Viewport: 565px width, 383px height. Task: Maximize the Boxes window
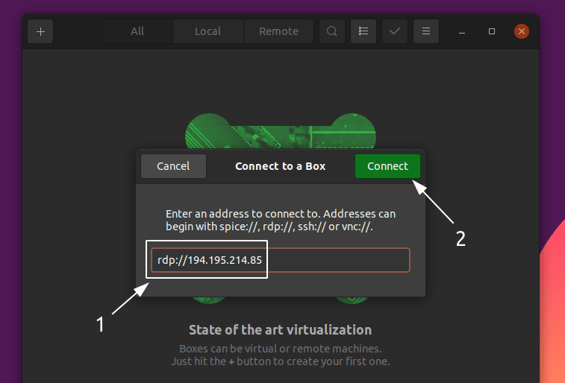coord(492,31)
